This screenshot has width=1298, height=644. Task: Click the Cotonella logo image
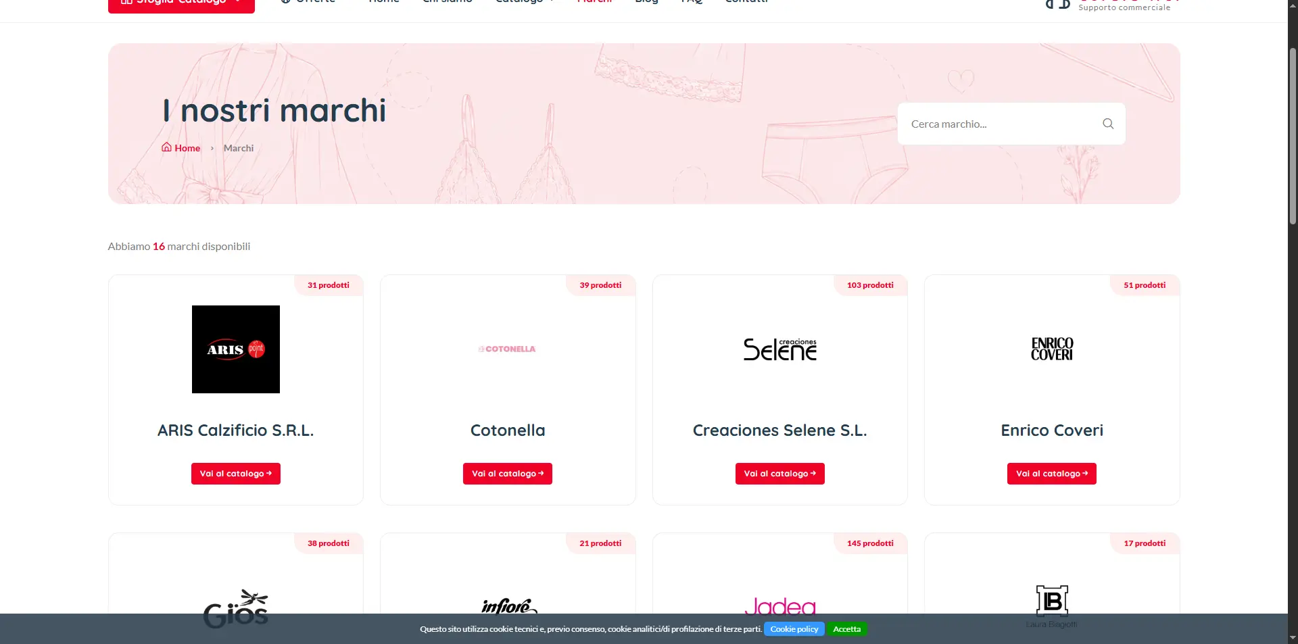pos(508,349)
